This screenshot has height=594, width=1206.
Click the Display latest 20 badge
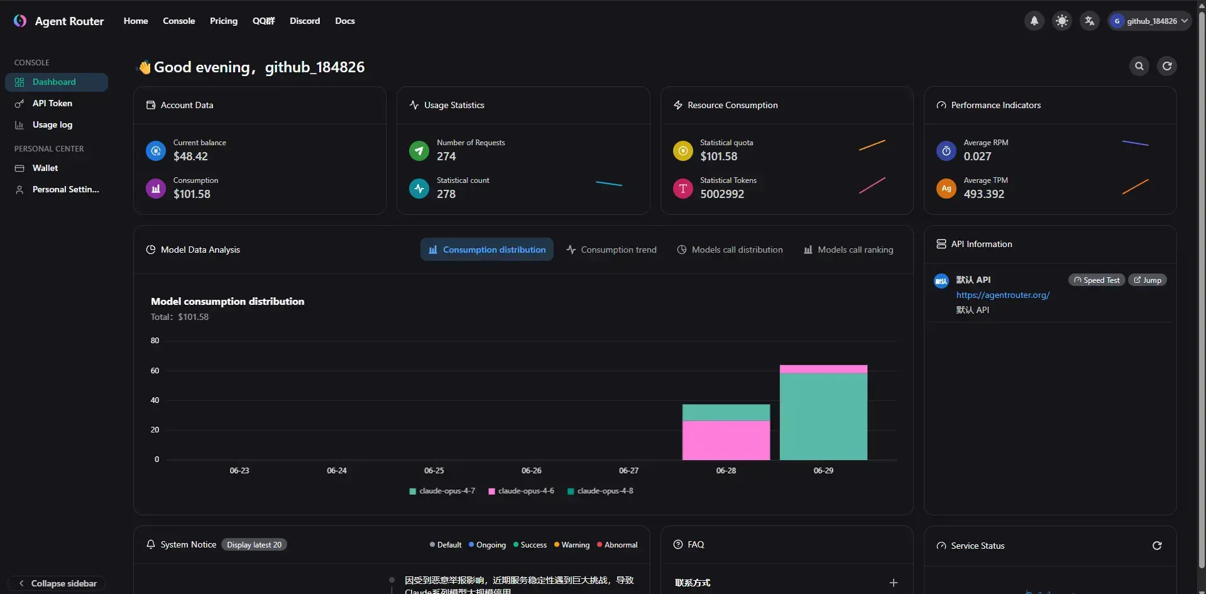click(254, 545)
